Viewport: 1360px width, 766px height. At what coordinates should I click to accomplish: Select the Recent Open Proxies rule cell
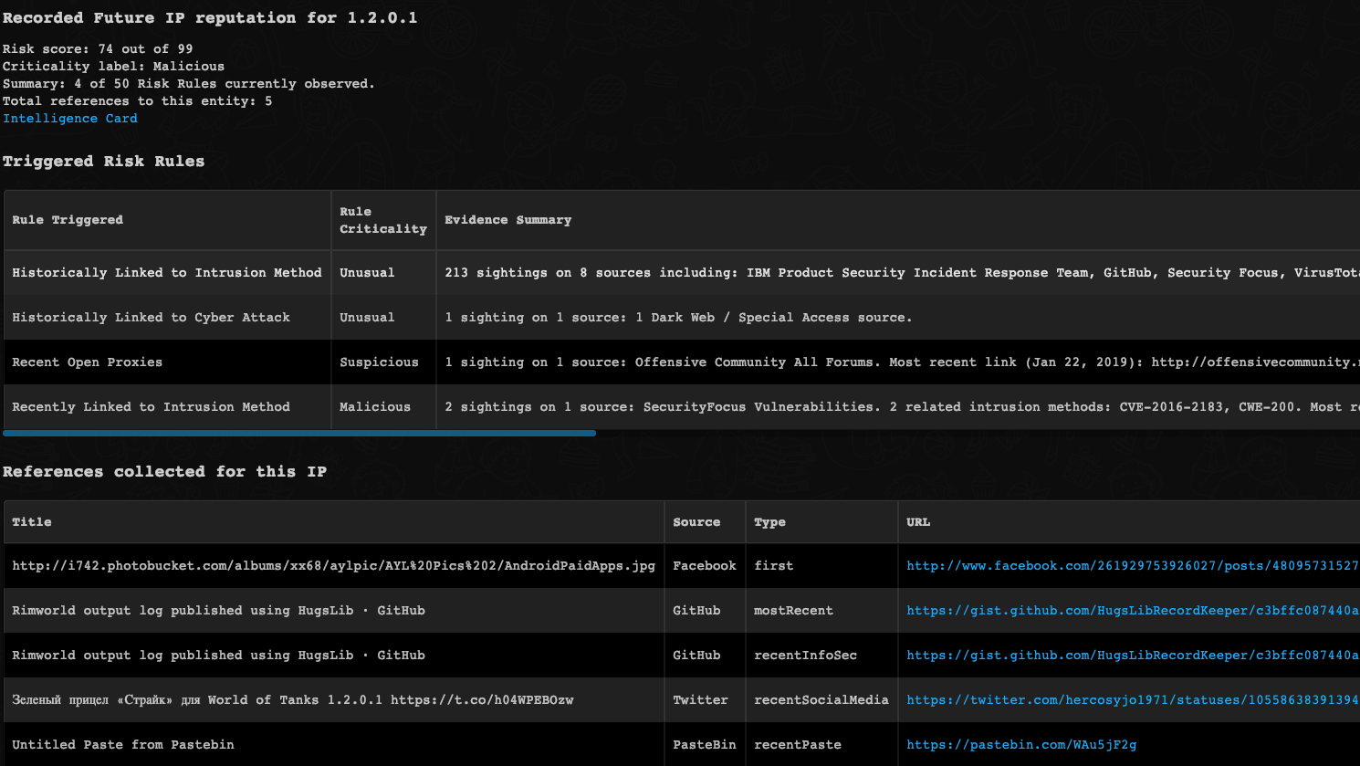(88, 362)
